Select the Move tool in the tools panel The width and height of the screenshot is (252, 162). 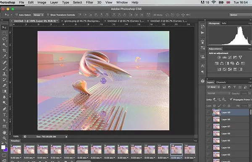point(4,27)
